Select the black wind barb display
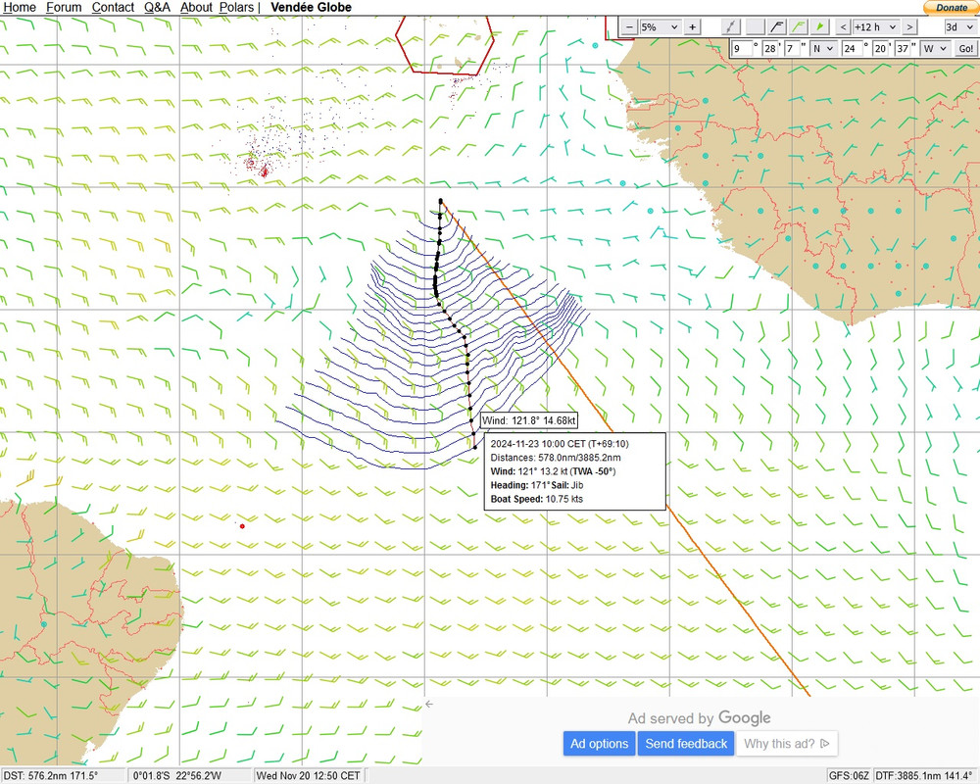This screenshot has width=980, height=784. tap(776, 26)
